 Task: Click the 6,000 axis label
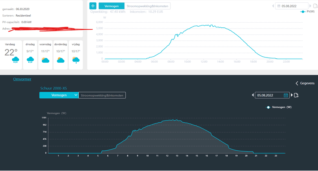pyautogui.click(x=99, y=22)
